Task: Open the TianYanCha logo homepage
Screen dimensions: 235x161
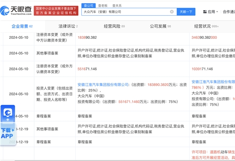Action: pos(16,11)
